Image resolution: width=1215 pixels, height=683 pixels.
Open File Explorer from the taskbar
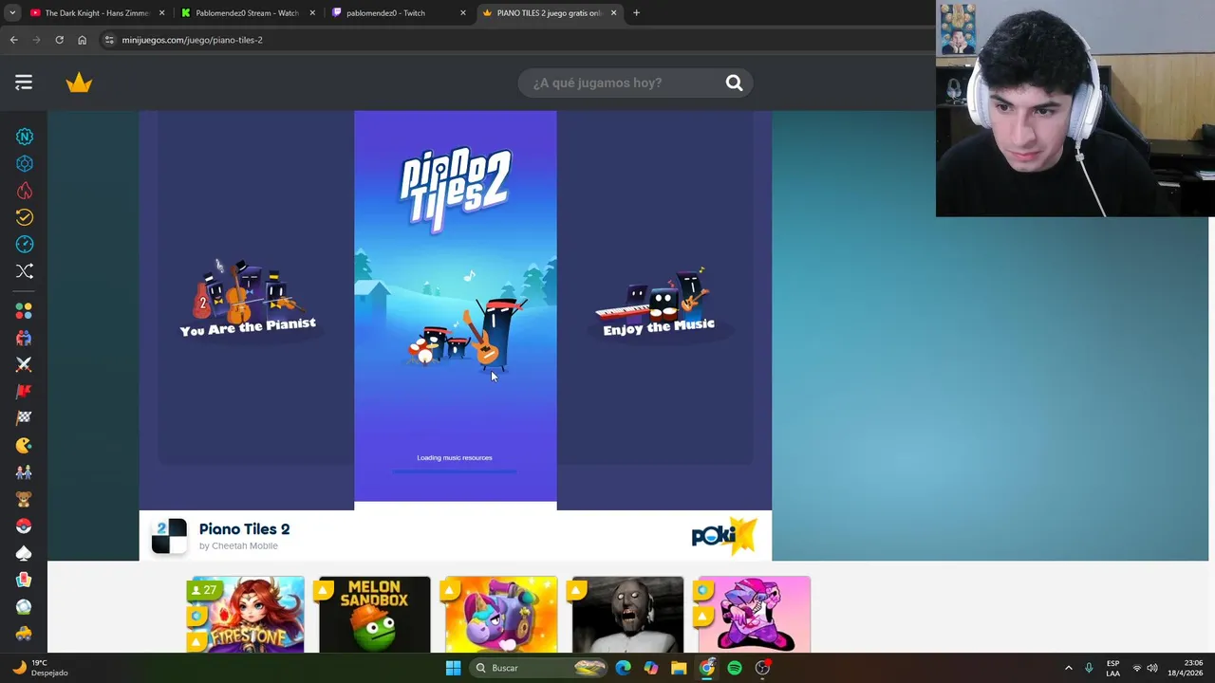click(x=679, y=668)
